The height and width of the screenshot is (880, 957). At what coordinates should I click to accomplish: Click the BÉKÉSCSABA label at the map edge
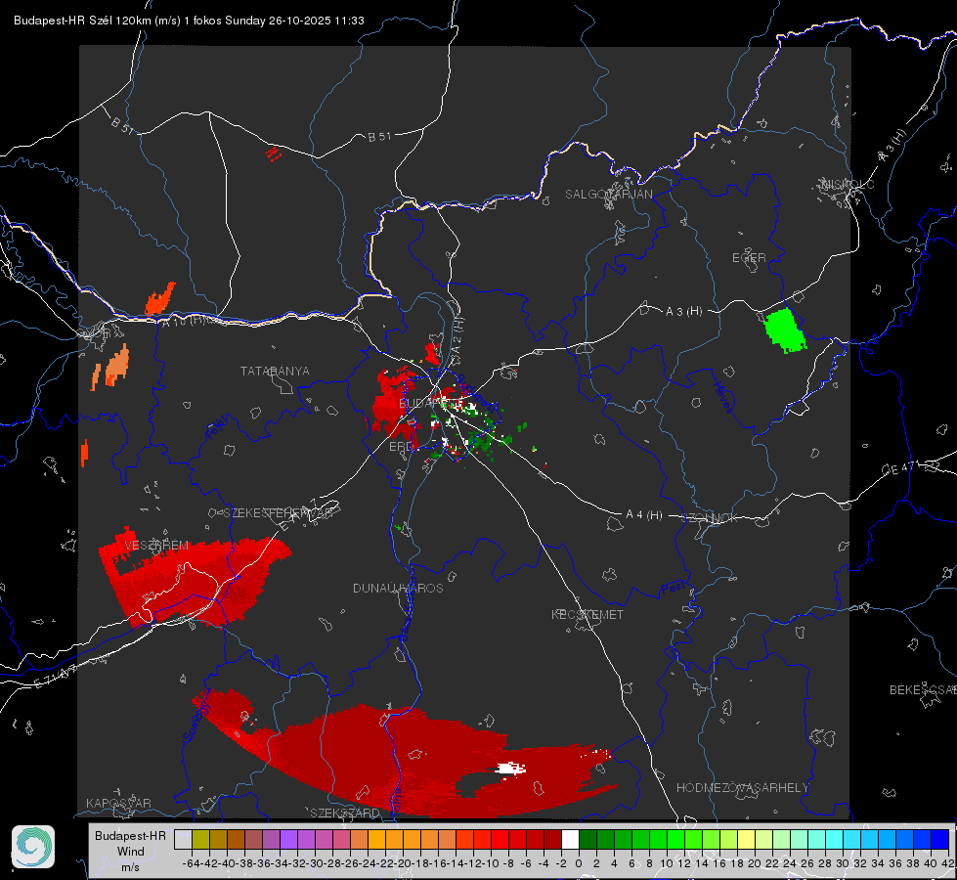[x=923, y=690]
